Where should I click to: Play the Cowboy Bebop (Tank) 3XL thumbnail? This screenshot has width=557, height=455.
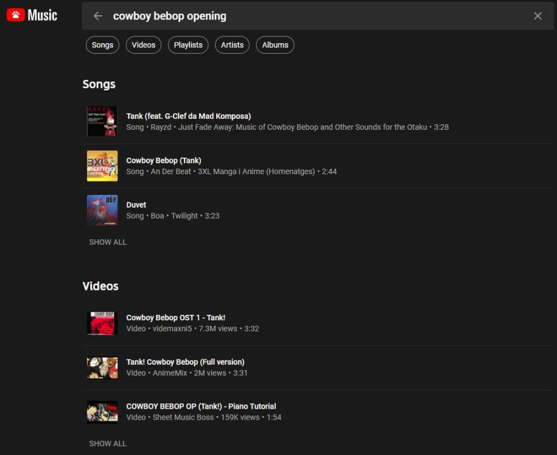(x=102, y=166)
